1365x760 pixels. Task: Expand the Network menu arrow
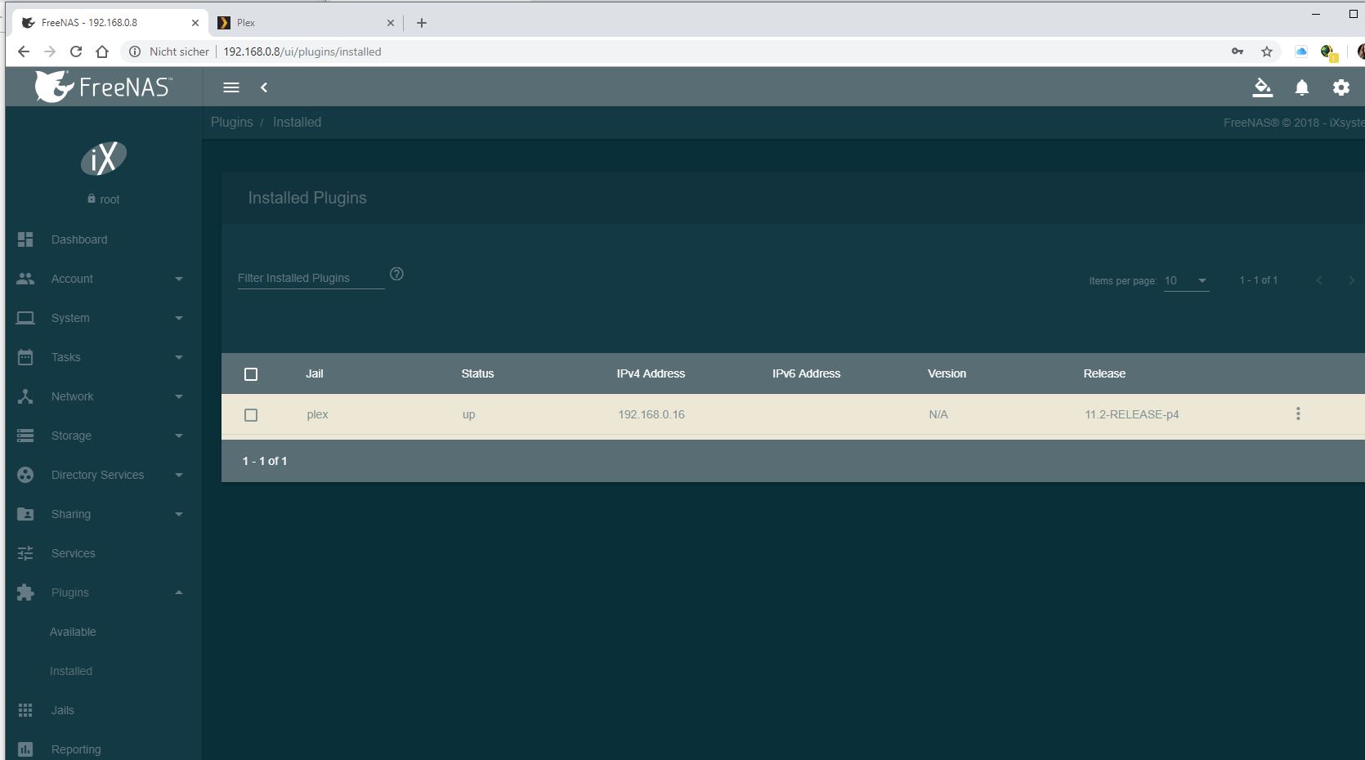coord(179,396)
